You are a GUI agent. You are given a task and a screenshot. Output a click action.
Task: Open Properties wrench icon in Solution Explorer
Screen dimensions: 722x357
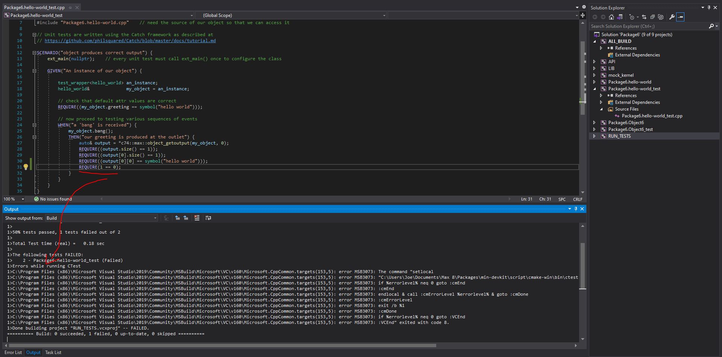click(x=672, y=17)
